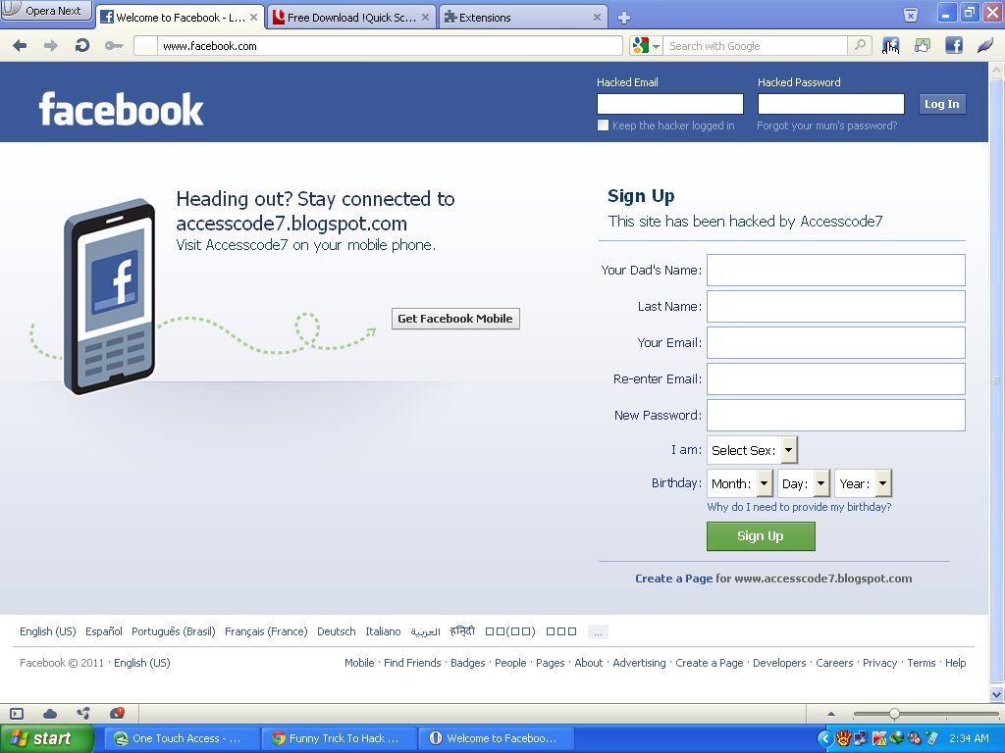Click the Hacked Email input field
Image resolution: width=1005 pixels, height=753 pixels.
point(669,104)
